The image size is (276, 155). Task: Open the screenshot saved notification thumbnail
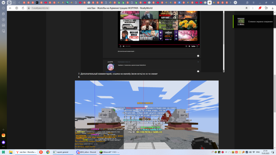click(x=241, y=21)
